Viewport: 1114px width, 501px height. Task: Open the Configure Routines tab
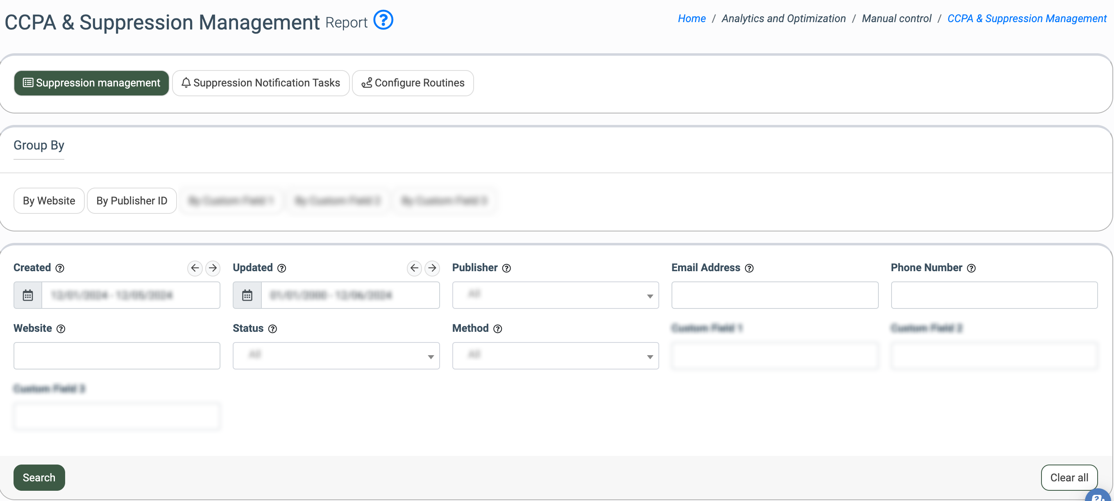[413, 83]
